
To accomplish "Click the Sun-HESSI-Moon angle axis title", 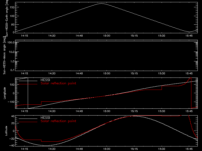I will (x=4, y=55).
